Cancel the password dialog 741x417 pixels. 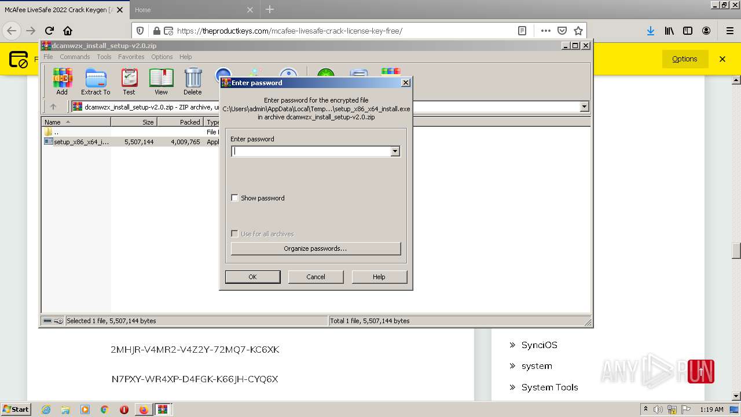point(316,277)
